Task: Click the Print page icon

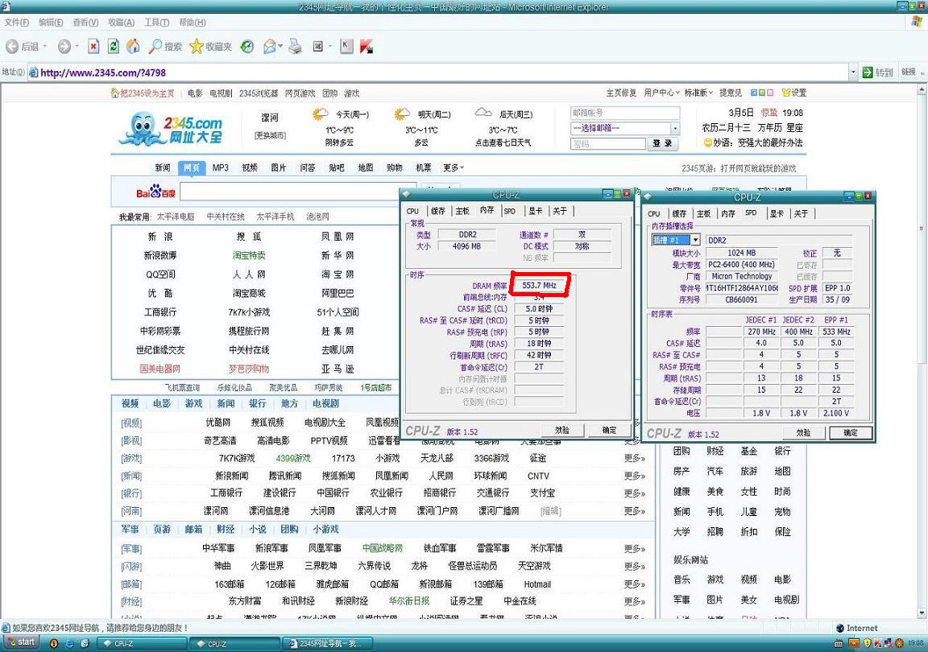Action: tap(295, 46)
